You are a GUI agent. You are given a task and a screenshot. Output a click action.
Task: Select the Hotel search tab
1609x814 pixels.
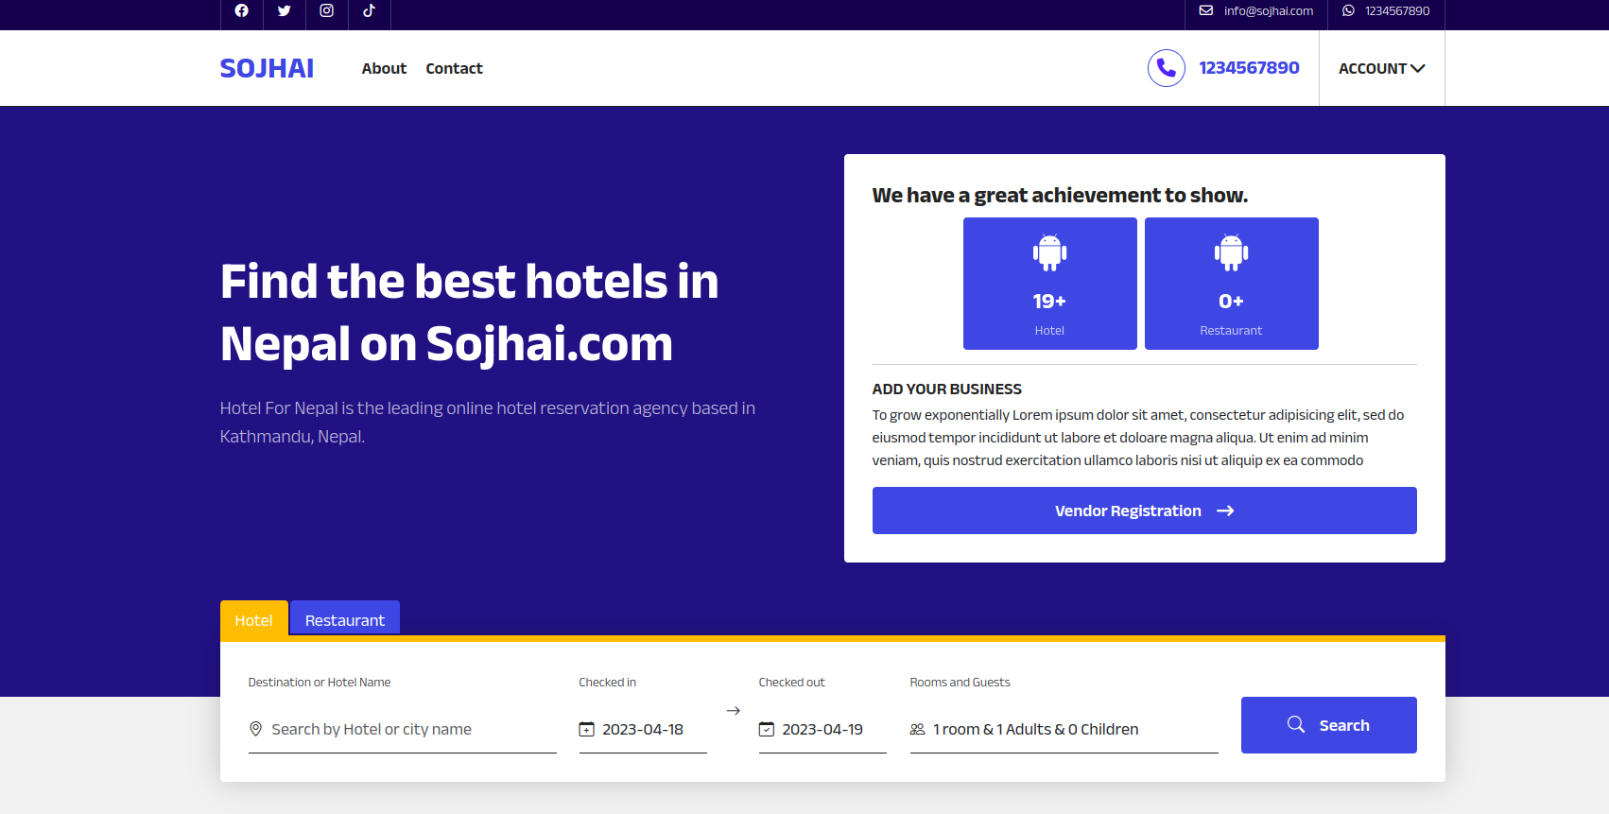click(x=253, y=620)
